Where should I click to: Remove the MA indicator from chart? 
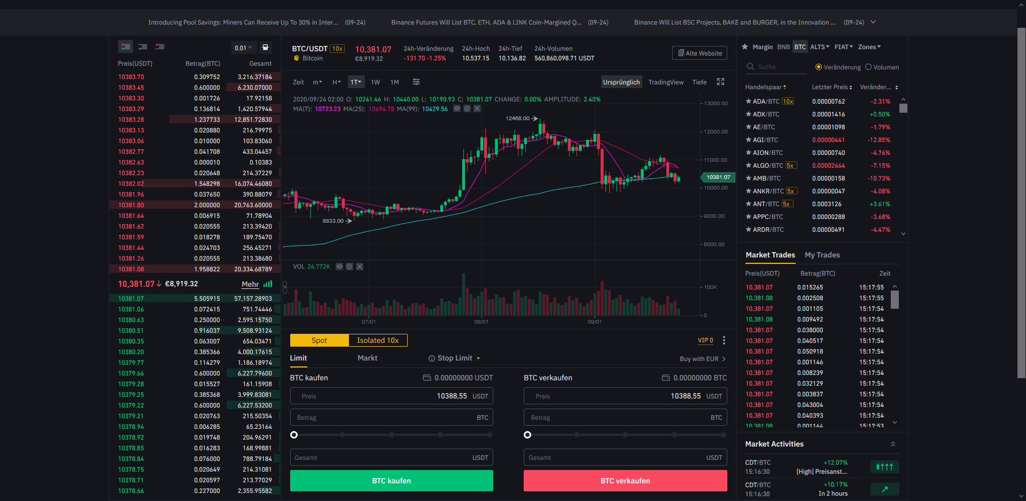coord(477,108)
